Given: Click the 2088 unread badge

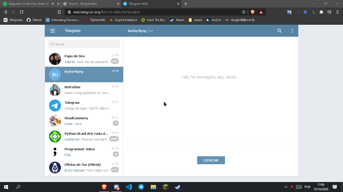Looking at the screenshot, I should pos(114,139).
